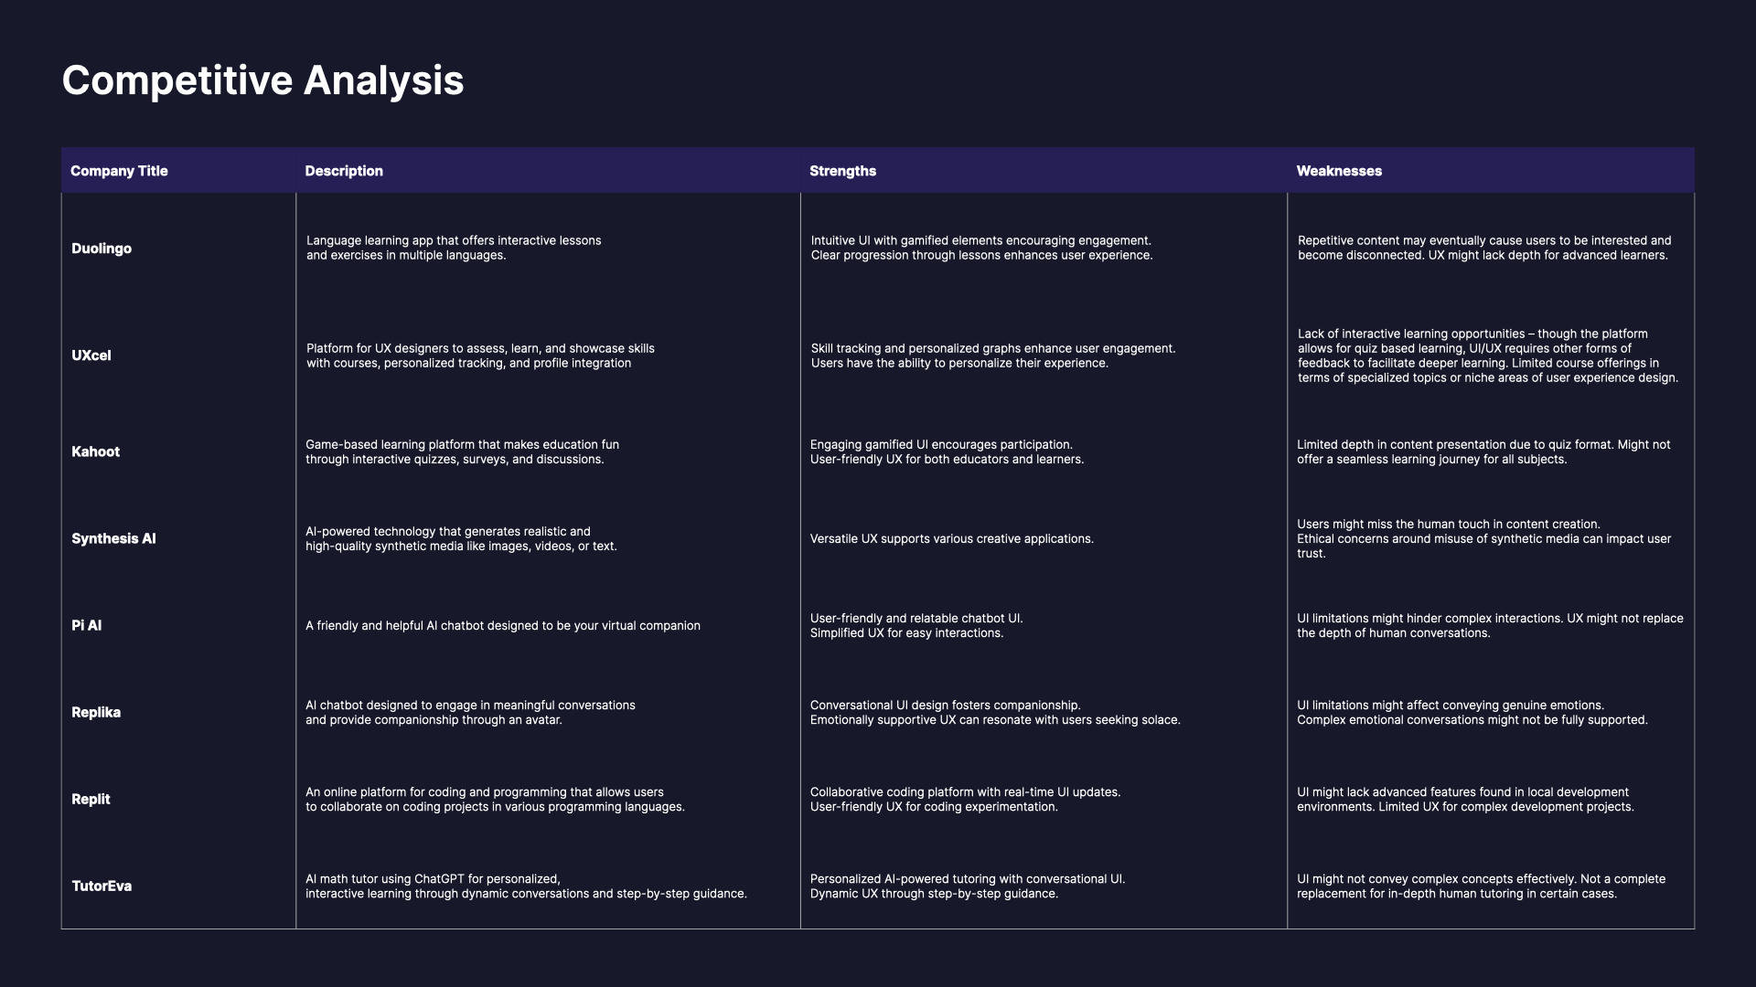Viewport: 1756px width, 987px height.
Task: Click the Description column header
Action: click(344, 171)
